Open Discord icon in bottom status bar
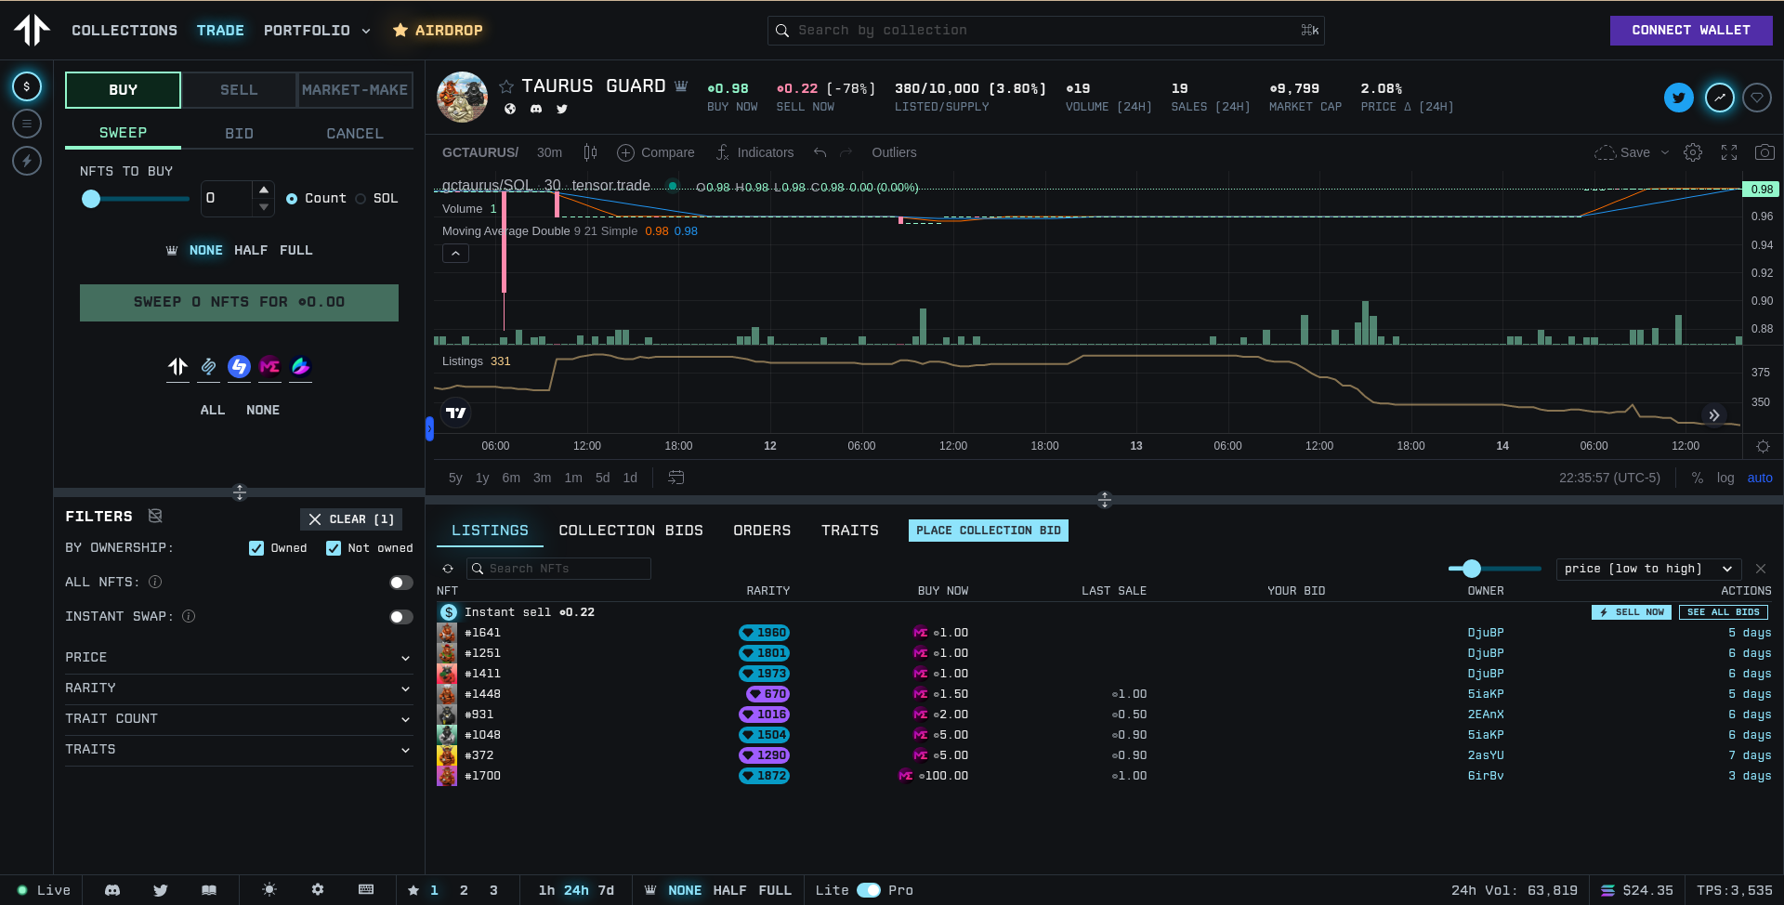The height and width of the screenshot is (905, 1784). click(112, 890)
